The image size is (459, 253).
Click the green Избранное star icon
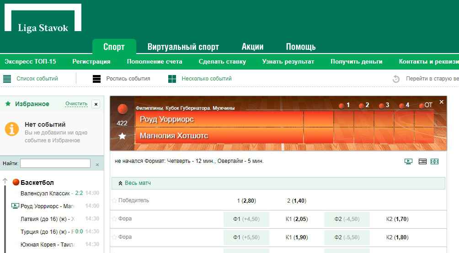click(8, 104)
